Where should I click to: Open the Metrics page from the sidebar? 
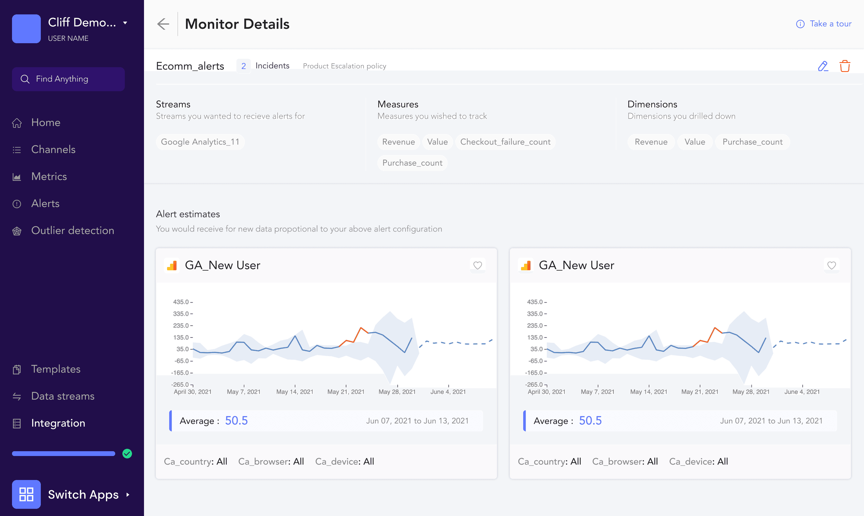pyautogui.click(x=49, y=176)
